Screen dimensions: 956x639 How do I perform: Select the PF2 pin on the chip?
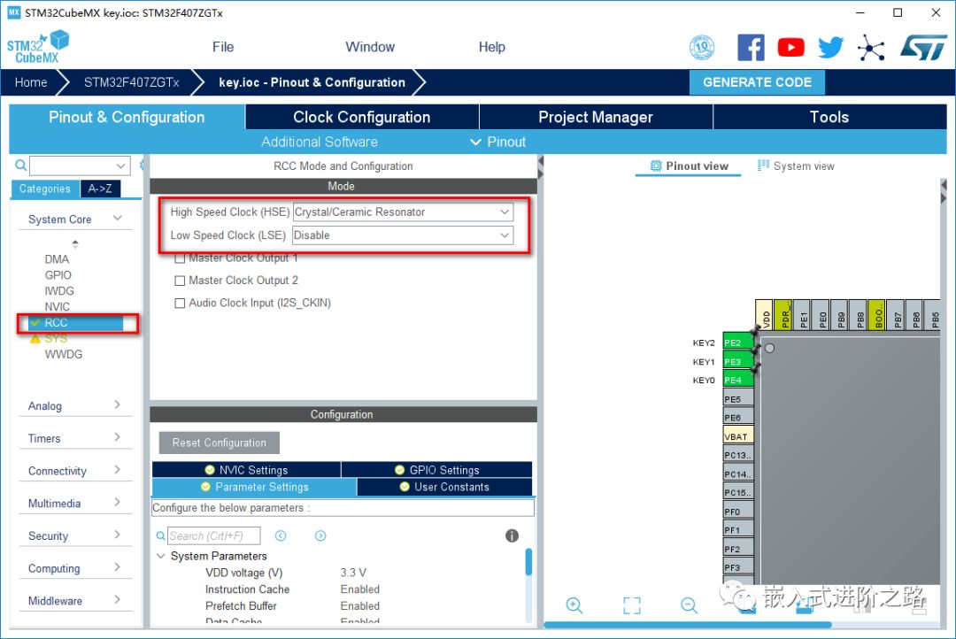coord(738,549)
